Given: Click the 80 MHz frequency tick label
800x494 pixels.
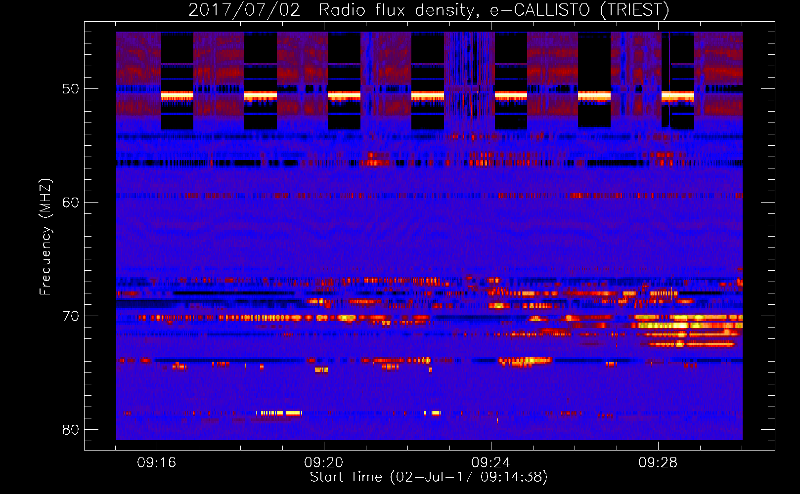Looking at the screenshot, I should click(71, 430).
